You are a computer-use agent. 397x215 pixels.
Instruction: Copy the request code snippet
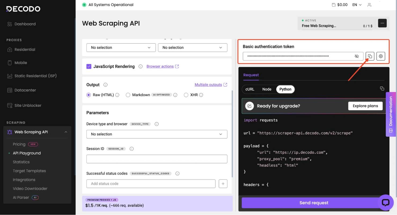(x=382, y=89)
